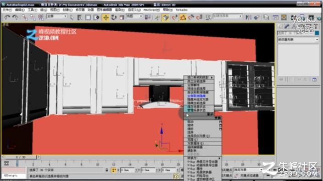Expand the reference coordinate system dropdown
The height and width of the screenshot is (181, 323).
click(134, 16)
